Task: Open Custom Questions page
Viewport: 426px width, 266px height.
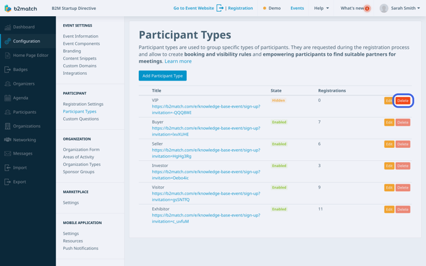Action: tap(80, 119)
